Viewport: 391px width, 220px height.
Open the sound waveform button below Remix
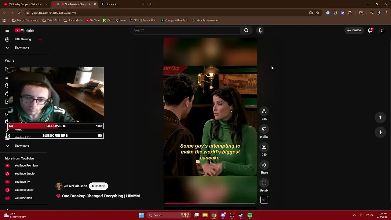click(x=264, y=200)
